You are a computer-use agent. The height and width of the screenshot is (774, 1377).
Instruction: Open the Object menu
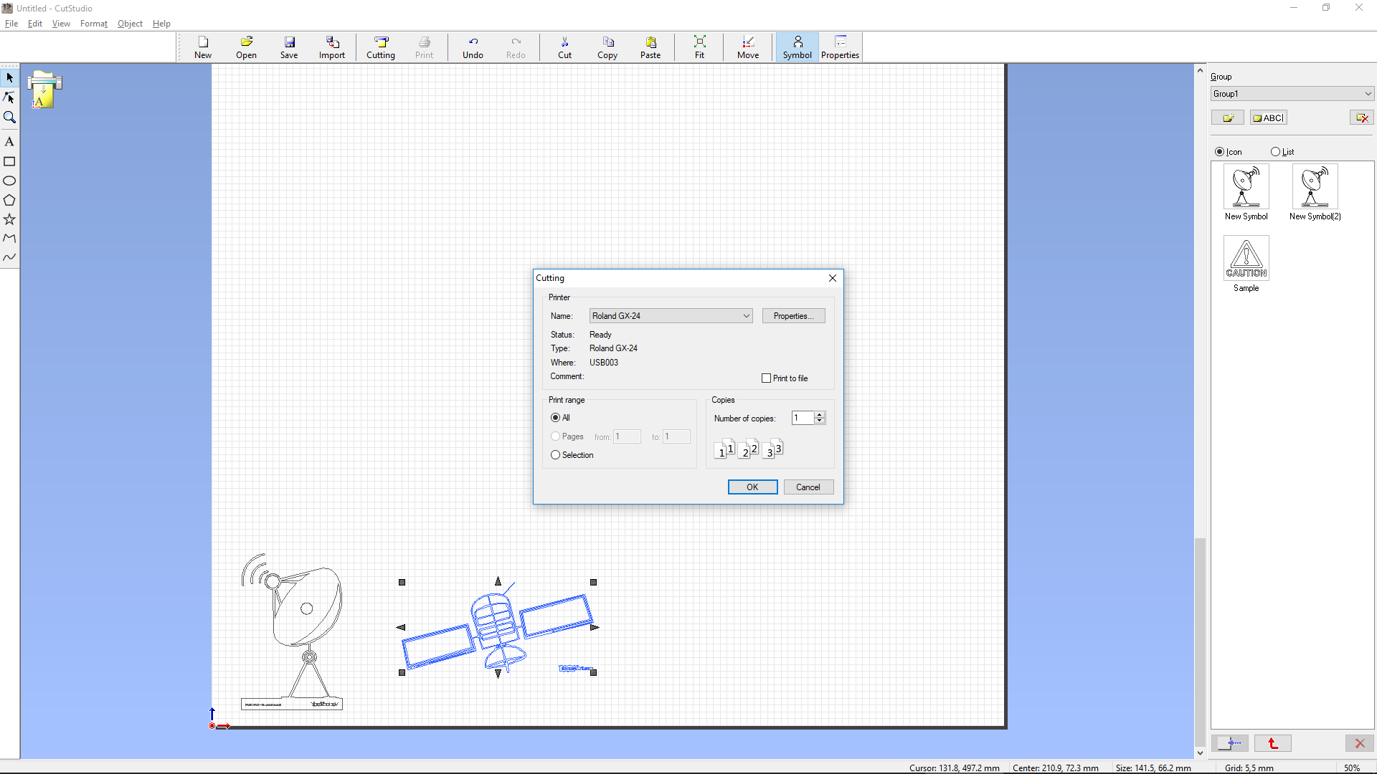point(130,24)
